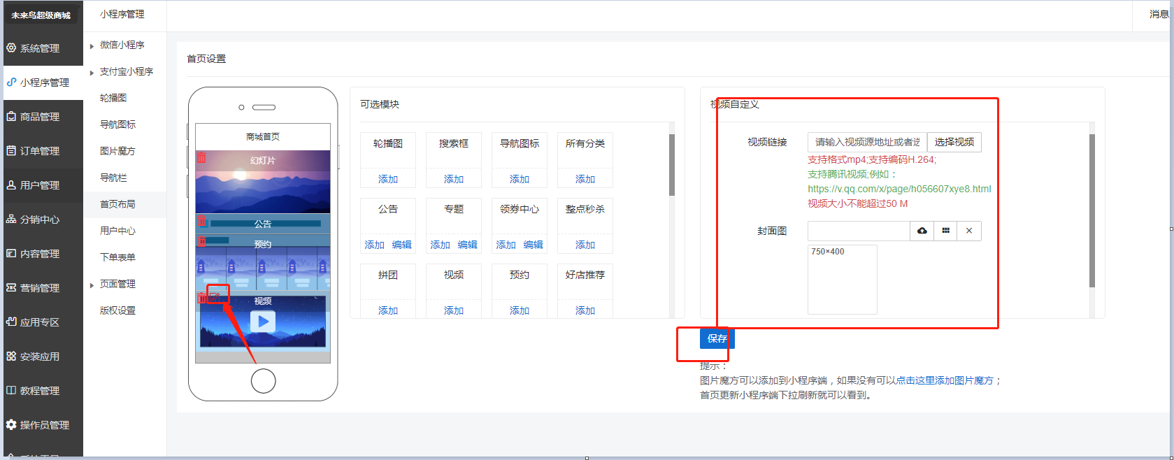Delete the 视频 module with its trash icon
Viewport: 1174px width, 460px height.
point(201,298)
